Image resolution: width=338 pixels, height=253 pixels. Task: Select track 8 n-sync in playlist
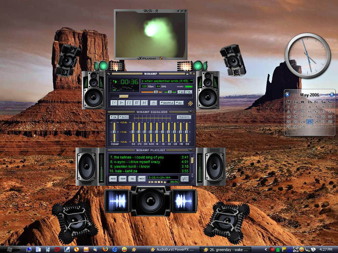tap(149, 162)
